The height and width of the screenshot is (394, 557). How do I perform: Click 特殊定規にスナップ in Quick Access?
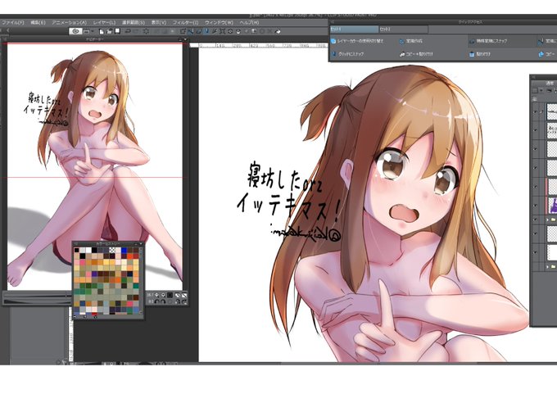[488, 42]
